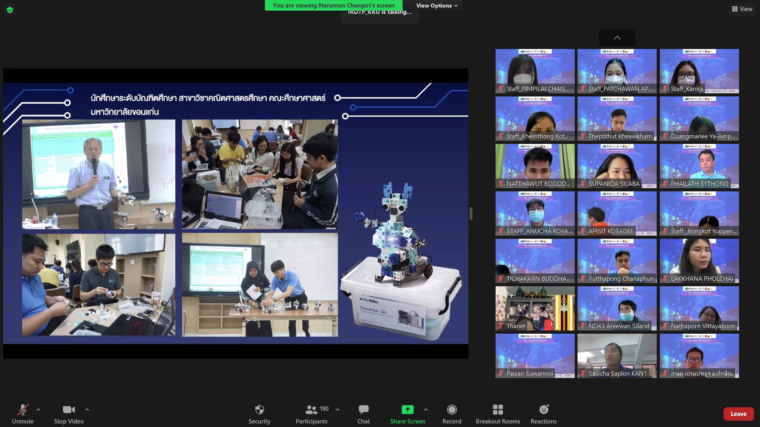
Task: Click the green encryption shield icon
Action: 10,10
